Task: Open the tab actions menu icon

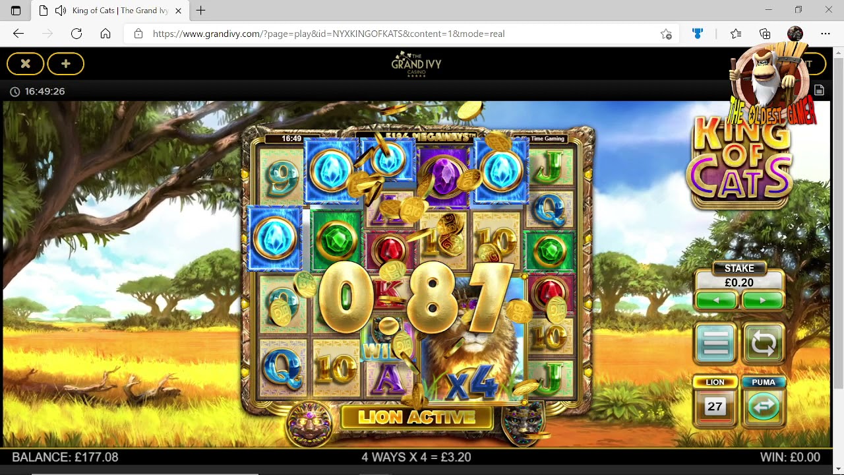Action: (x=16, y=11)
